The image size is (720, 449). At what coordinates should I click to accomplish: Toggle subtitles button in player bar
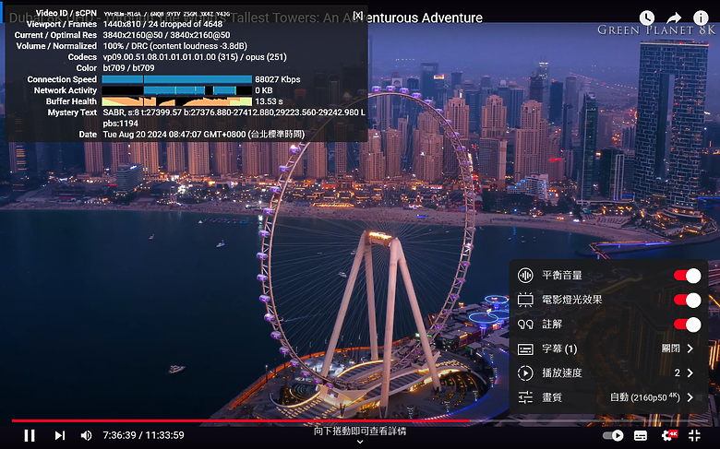tap(641, 435)
